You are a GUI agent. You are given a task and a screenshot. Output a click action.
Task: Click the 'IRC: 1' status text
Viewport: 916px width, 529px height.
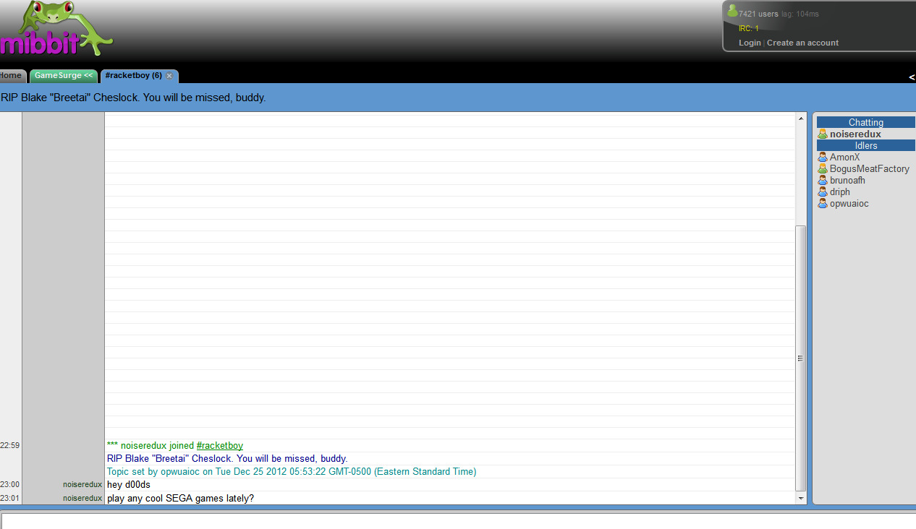749,28
